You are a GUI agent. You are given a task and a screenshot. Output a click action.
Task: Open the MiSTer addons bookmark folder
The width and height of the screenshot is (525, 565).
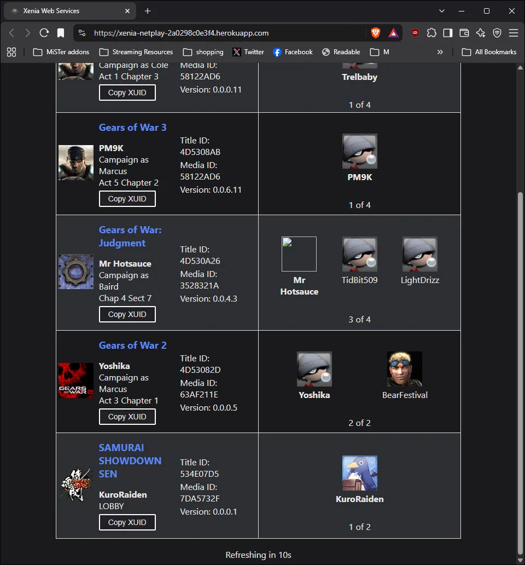61,52
